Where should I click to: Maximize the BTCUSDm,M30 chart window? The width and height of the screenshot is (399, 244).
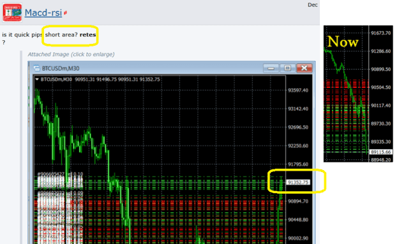pos(287,68)
